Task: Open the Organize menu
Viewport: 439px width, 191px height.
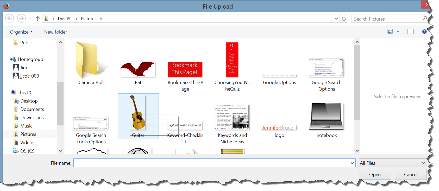Action: (21, 32)
